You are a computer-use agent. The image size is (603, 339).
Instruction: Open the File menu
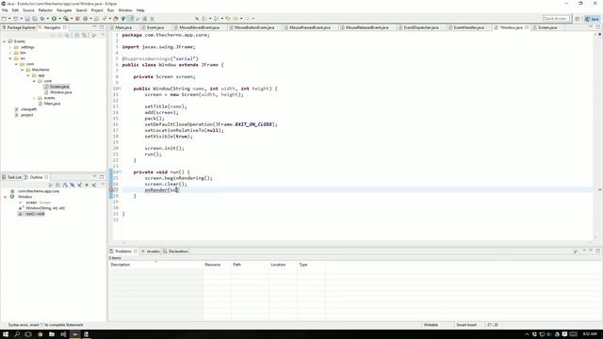(x=5, y=10)
